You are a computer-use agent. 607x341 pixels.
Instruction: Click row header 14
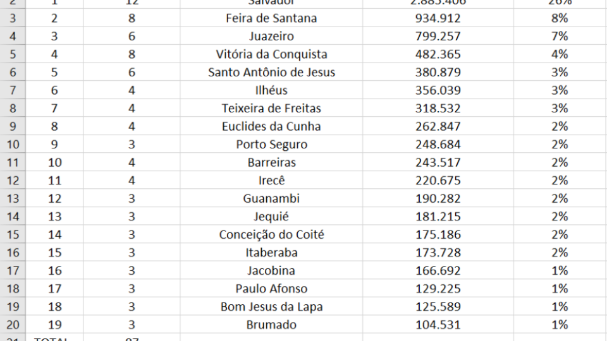click(13, 217)
